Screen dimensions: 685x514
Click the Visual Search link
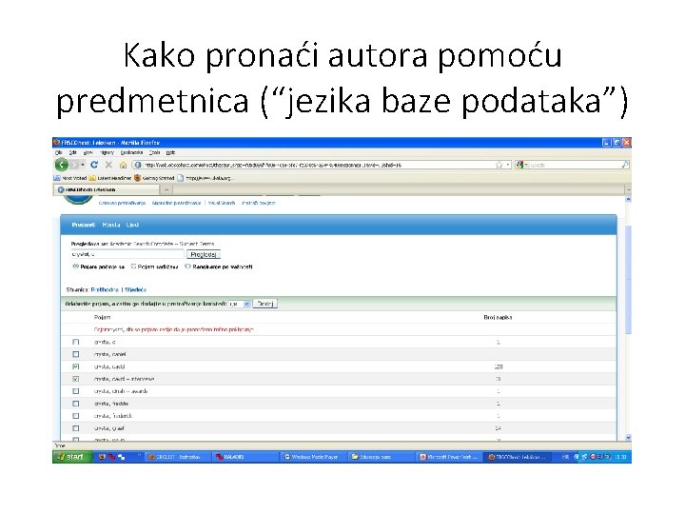pos(222,203)
